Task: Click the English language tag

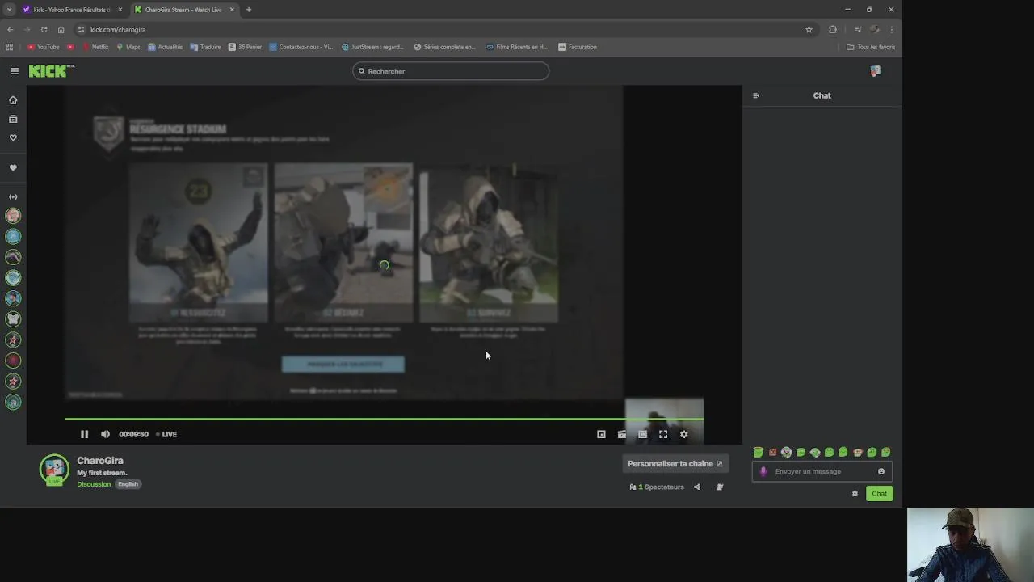Action: (x=128, y=484)
